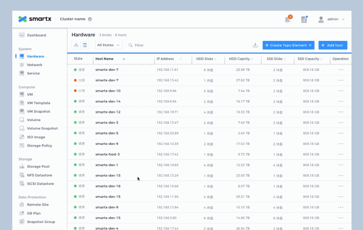
Task: Expand Create Topo Element dropdown
Action: (x=310, y=45)
